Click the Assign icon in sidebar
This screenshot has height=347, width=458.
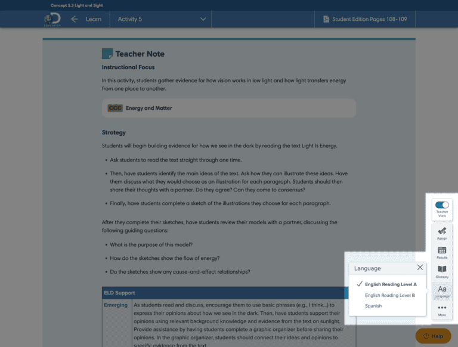click(442, 233)
